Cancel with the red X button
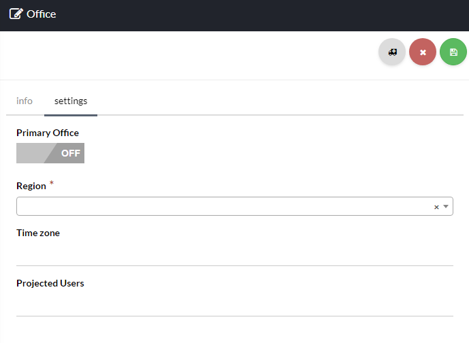The height and width of the screenshot is (343, 469). pyautogui.click(x=423, y=52)
